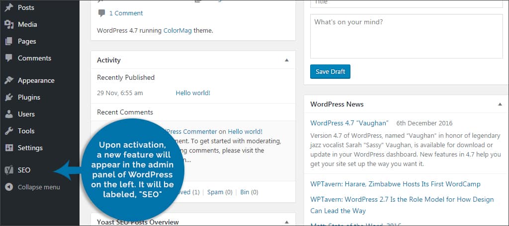Click the Recent Comments heading text

pos(125,112)
